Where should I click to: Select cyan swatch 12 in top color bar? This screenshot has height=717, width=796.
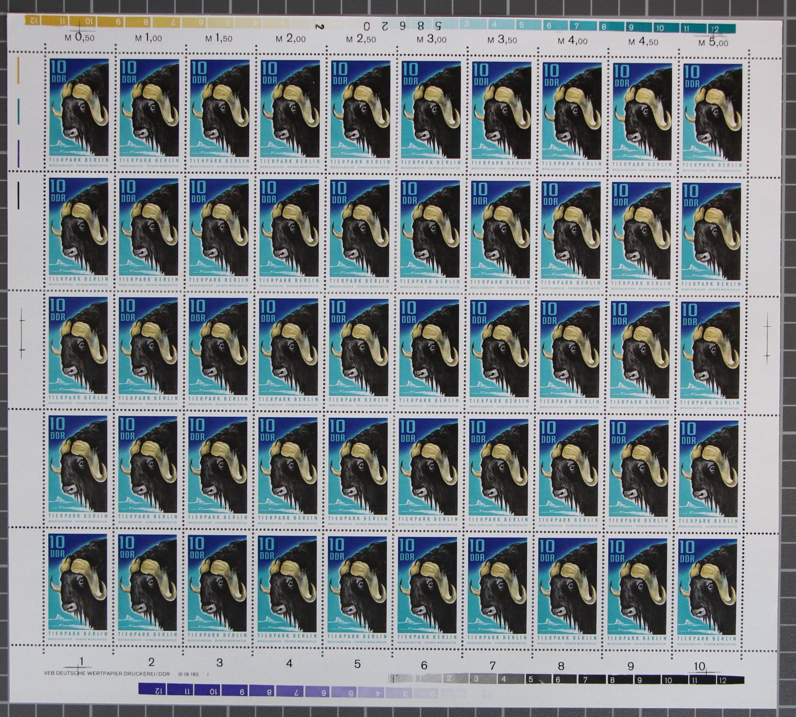tap(721, 29)
